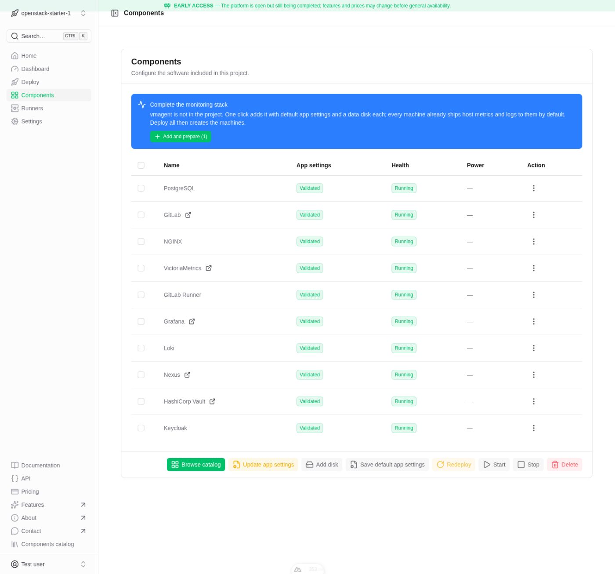Toggle the select-all header checkbox
Viewport: 615px width, 574px height.
click(141, 166)
